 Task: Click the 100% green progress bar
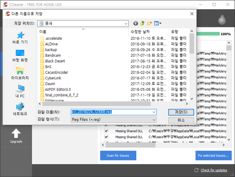[208, 34]
